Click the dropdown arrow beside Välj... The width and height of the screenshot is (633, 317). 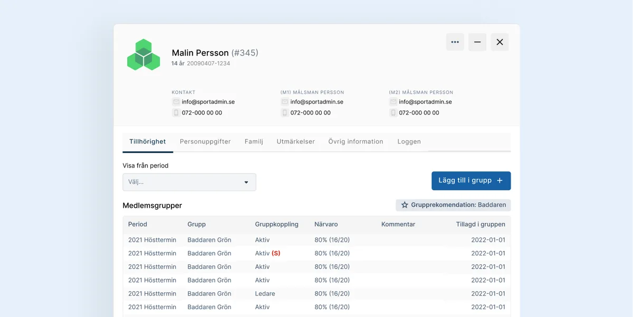(246, 182)
